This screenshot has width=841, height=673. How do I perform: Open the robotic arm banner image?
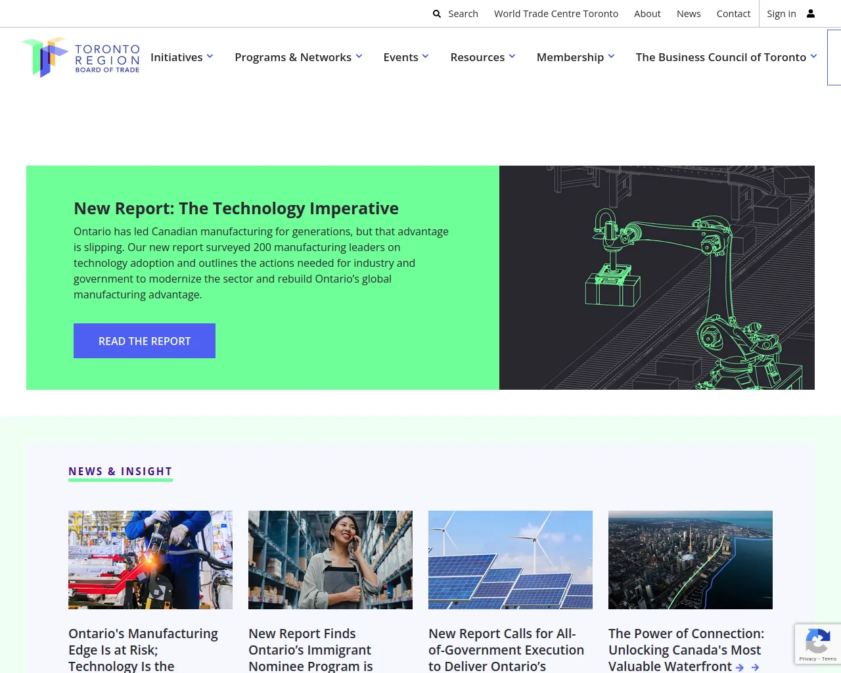click(657, 277)
